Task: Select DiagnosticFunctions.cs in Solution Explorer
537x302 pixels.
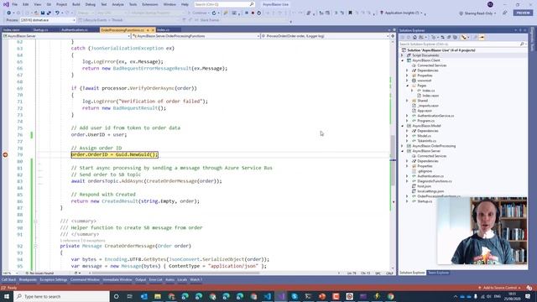Action: (435, 181)
